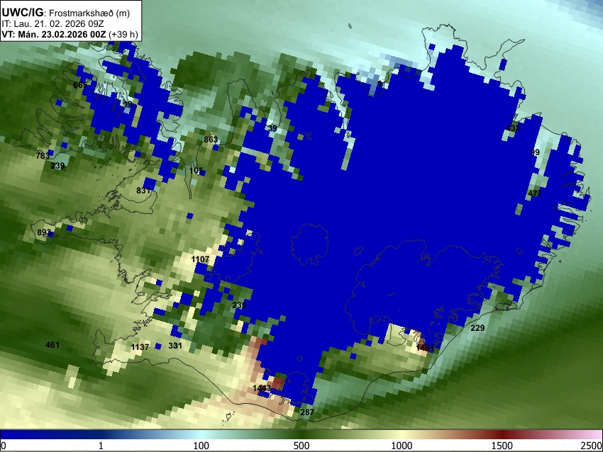The image size is (603, 452).
Task: Click the map value 461
Action: tap(52, 344)
